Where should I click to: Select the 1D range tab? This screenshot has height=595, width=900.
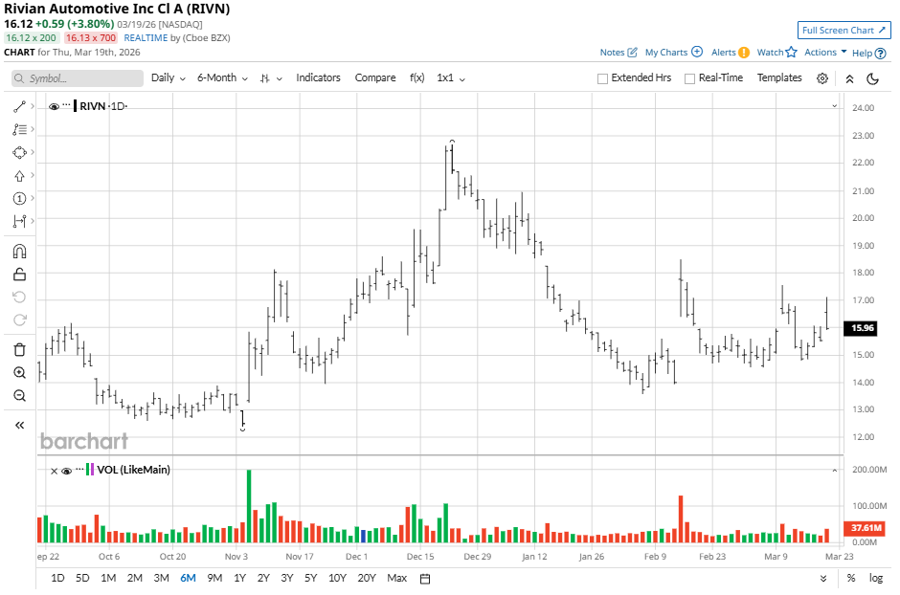(57, 578)
